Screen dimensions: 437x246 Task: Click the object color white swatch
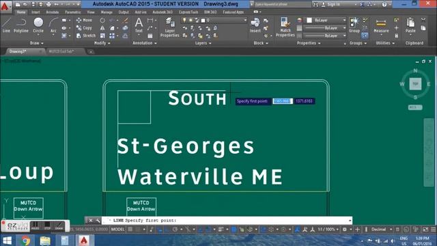[309, 20]
